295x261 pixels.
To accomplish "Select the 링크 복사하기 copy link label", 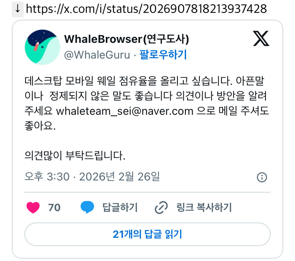I will pos(204,208).
